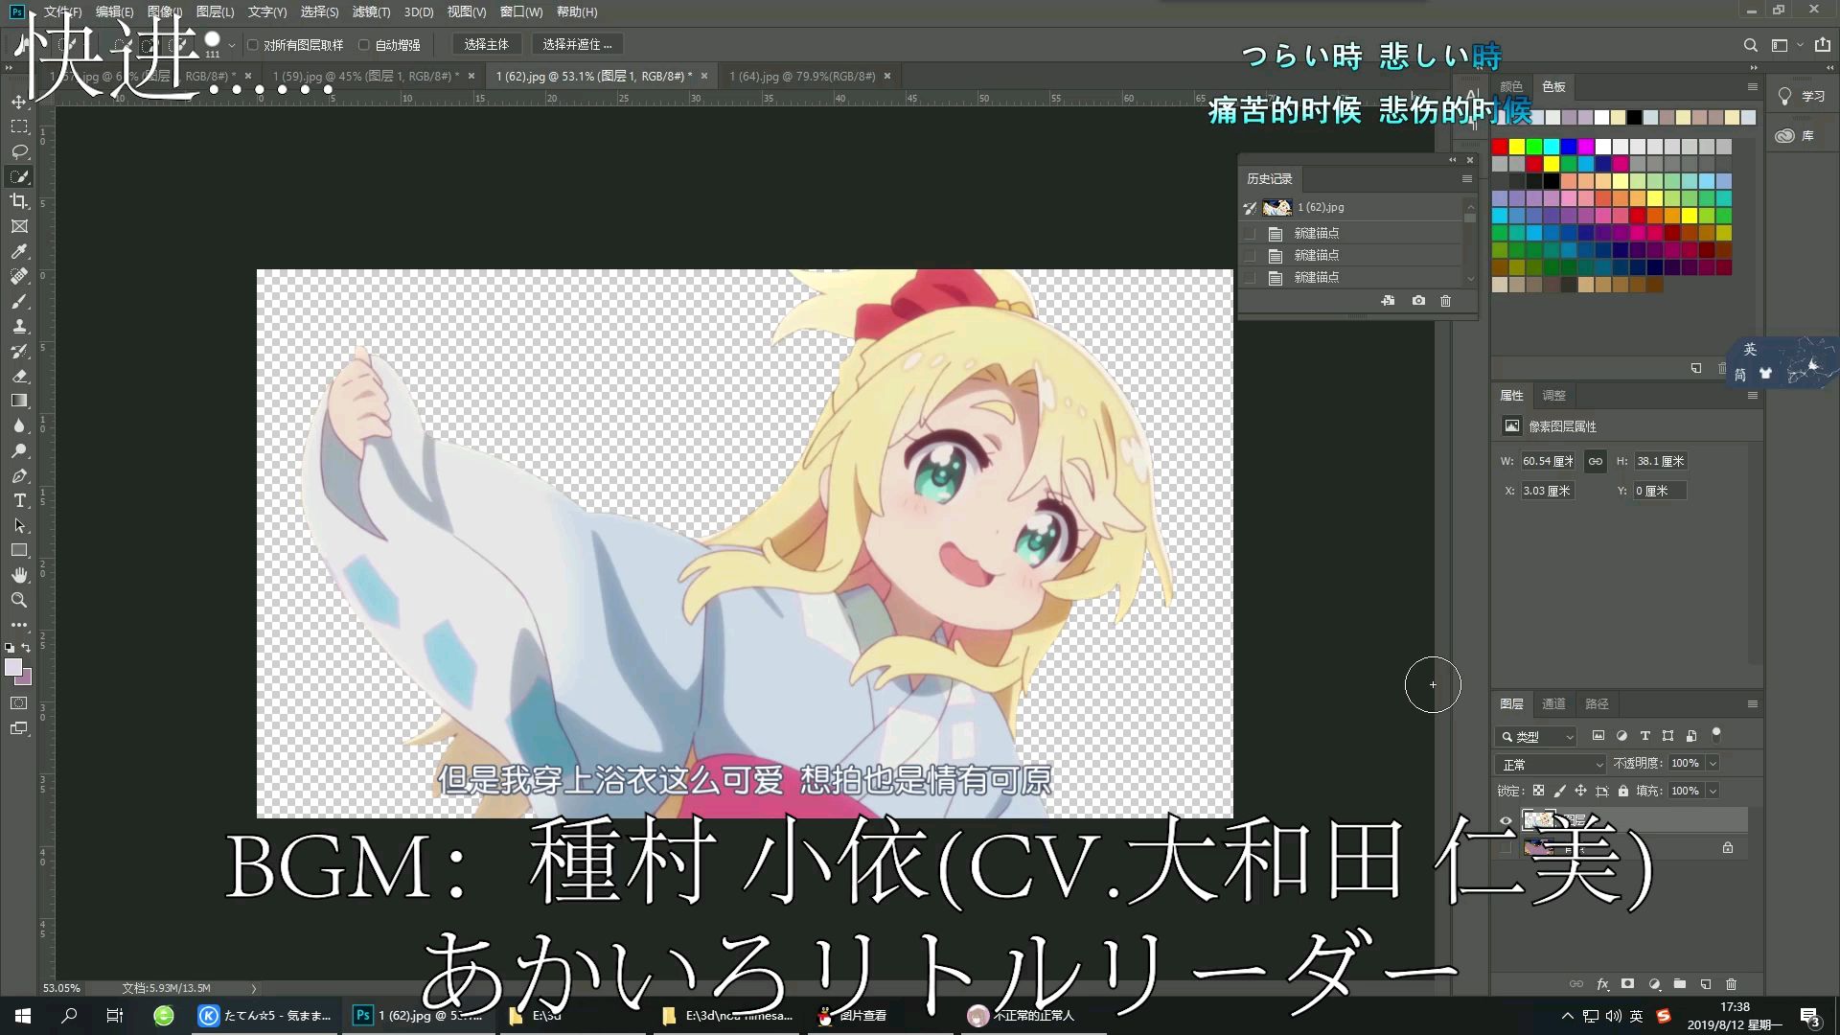Toggle link between width and height

(x=1596, y=461)
